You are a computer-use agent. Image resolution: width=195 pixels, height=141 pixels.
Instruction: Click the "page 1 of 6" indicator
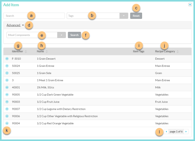176,131
